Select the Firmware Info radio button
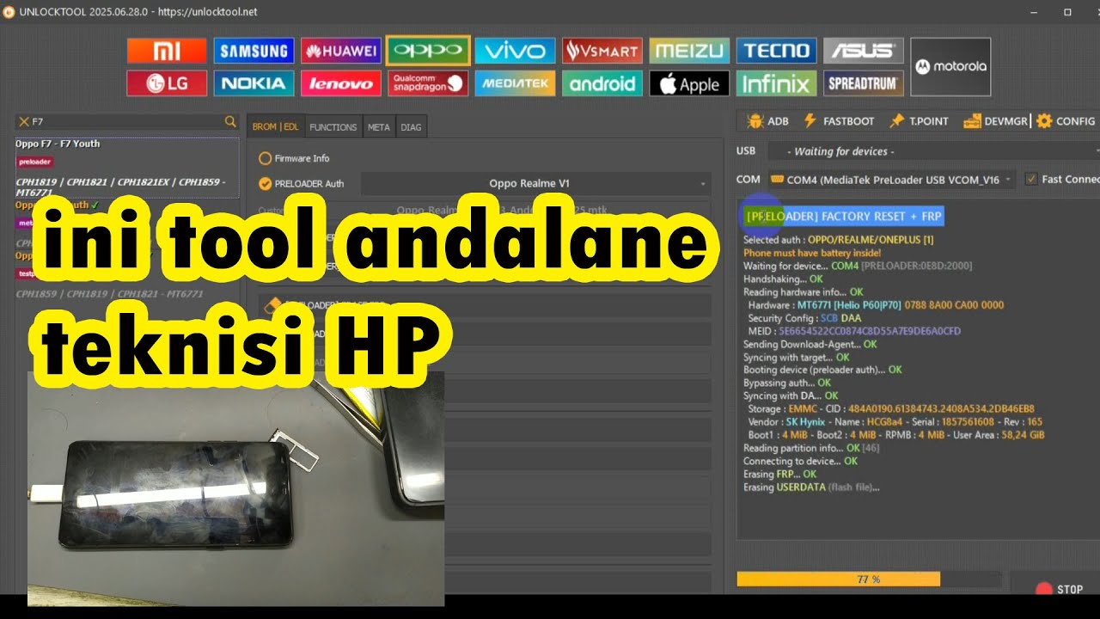This screenshot has height=619, width=1100. (x=266, y=158)
